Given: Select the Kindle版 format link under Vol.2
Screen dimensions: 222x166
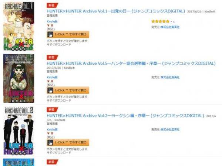Looking at the screenshot, I should point(52,129).
